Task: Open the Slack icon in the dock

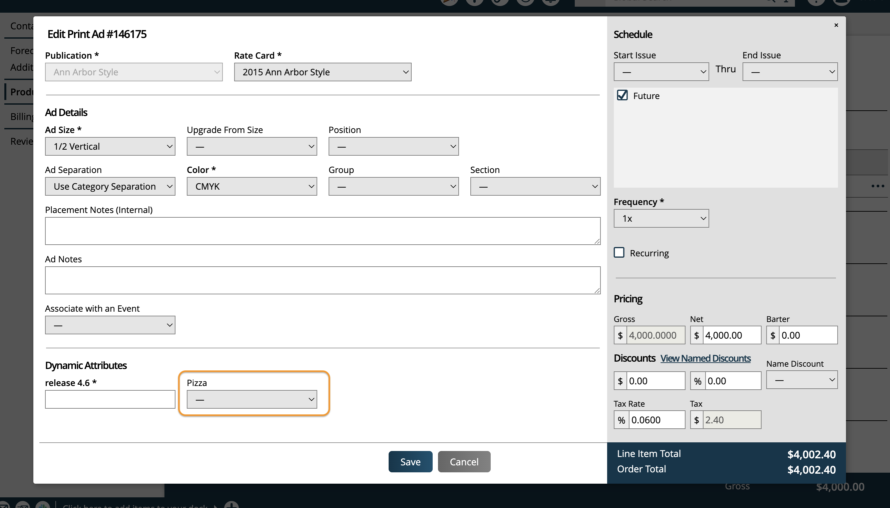Action: tap(43, 506)
